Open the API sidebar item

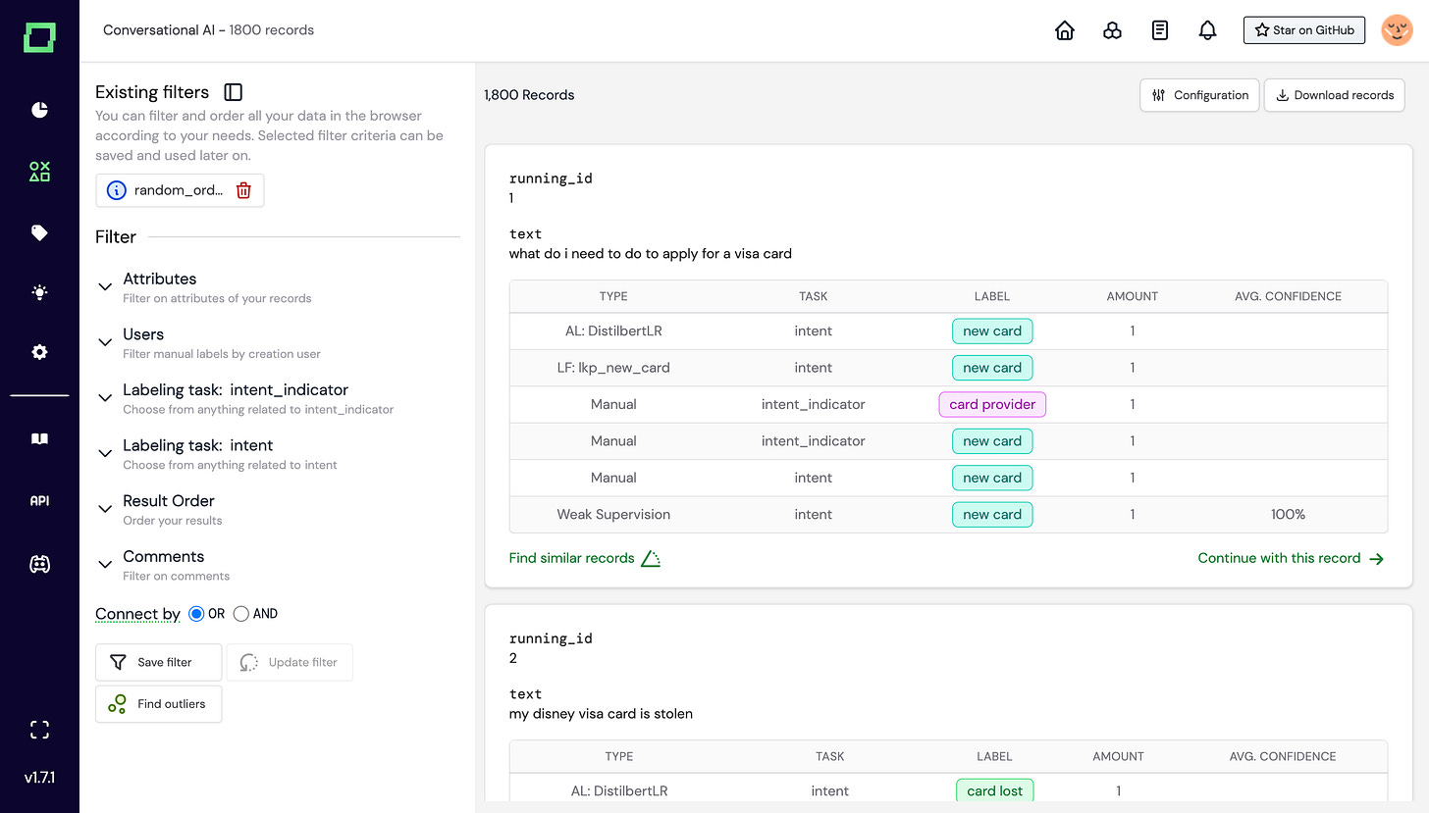pyautogui.click(x=39, y=500)
